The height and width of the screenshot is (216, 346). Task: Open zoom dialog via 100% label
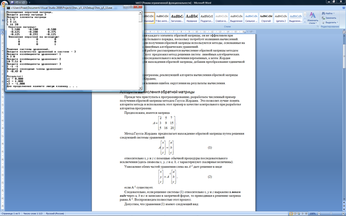click(313, 213)
